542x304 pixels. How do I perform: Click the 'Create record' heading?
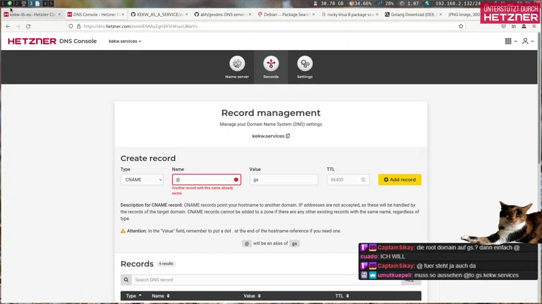click(x=148, y=158)
